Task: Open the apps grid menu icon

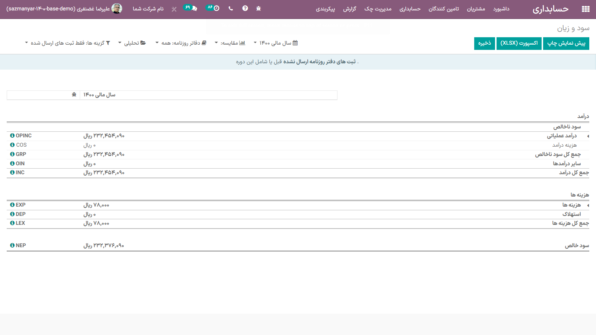Action: [586, 9]
